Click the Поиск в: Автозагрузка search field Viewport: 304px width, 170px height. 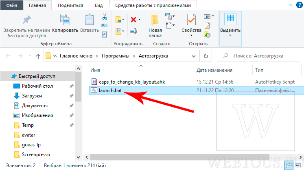tap(258, 56)
